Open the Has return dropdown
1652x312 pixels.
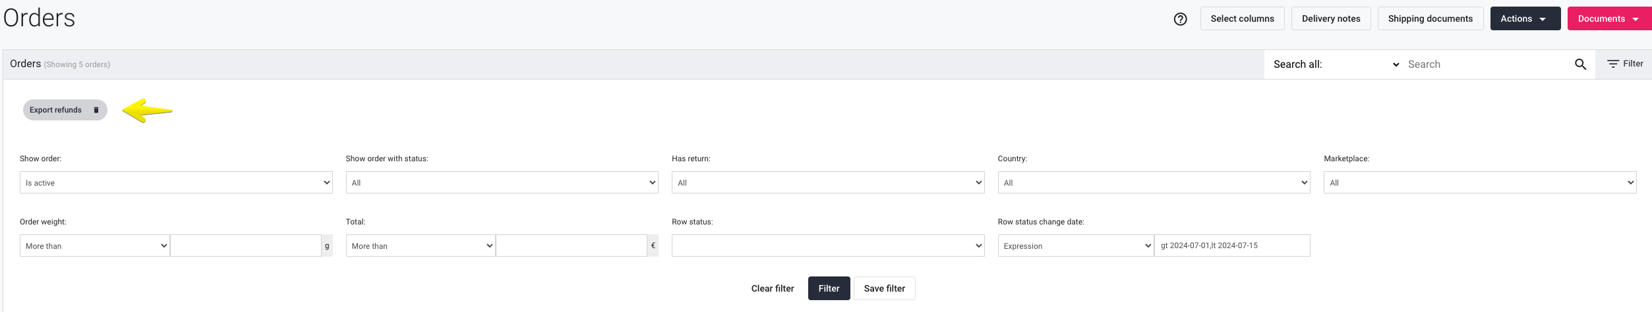[x=828, y=182]
